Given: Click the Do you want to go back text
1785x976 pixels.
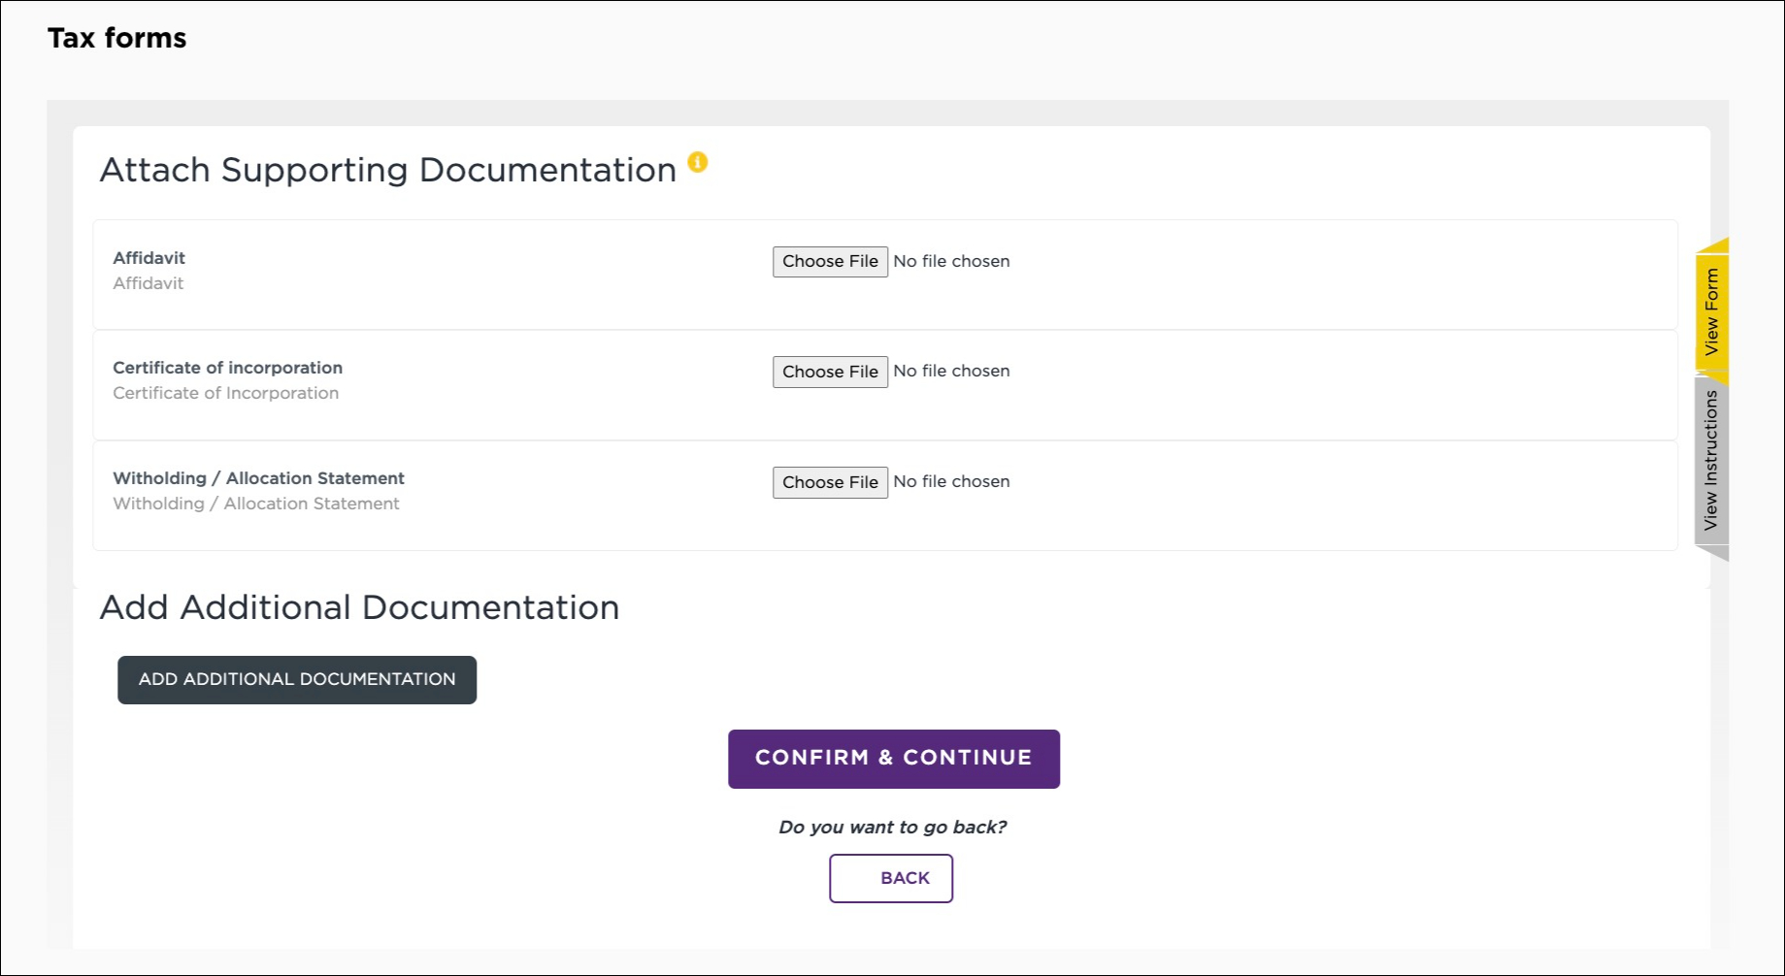Looking at the screenshot, I should click(x=892, y=827).
